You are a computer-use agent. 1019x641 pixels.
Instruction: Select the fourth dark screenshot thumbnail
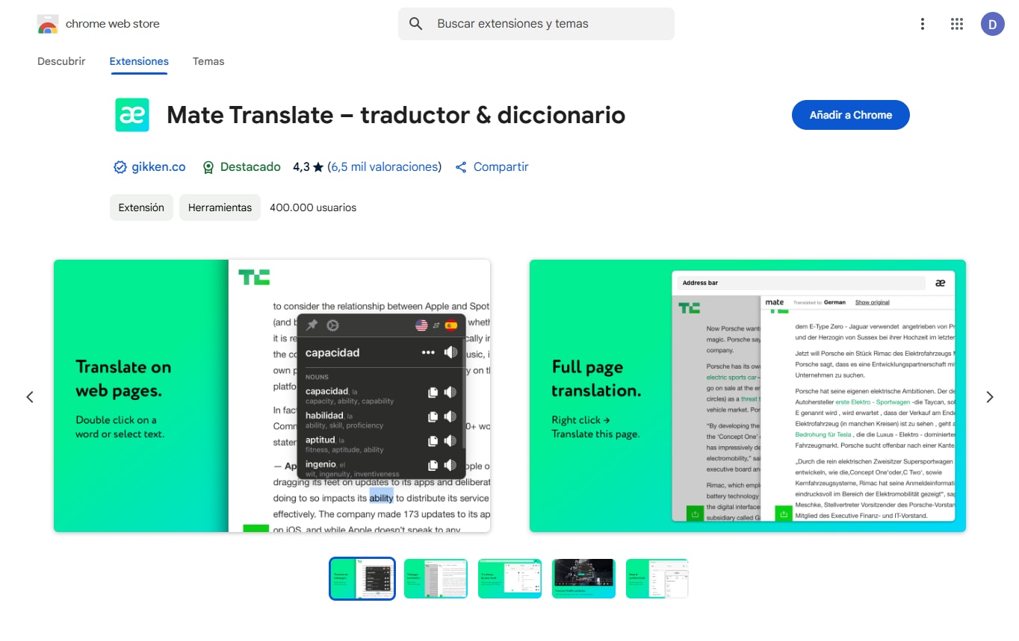pyautogui.click(x=583, y=578)
